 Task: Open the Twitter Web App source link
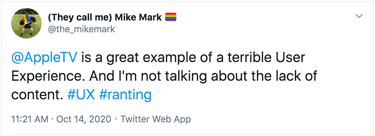pos(156,119)
